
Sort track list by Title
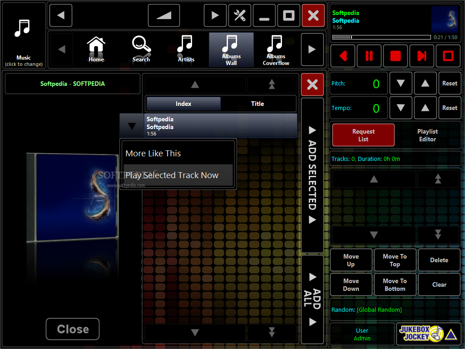(x=257, y=104)
